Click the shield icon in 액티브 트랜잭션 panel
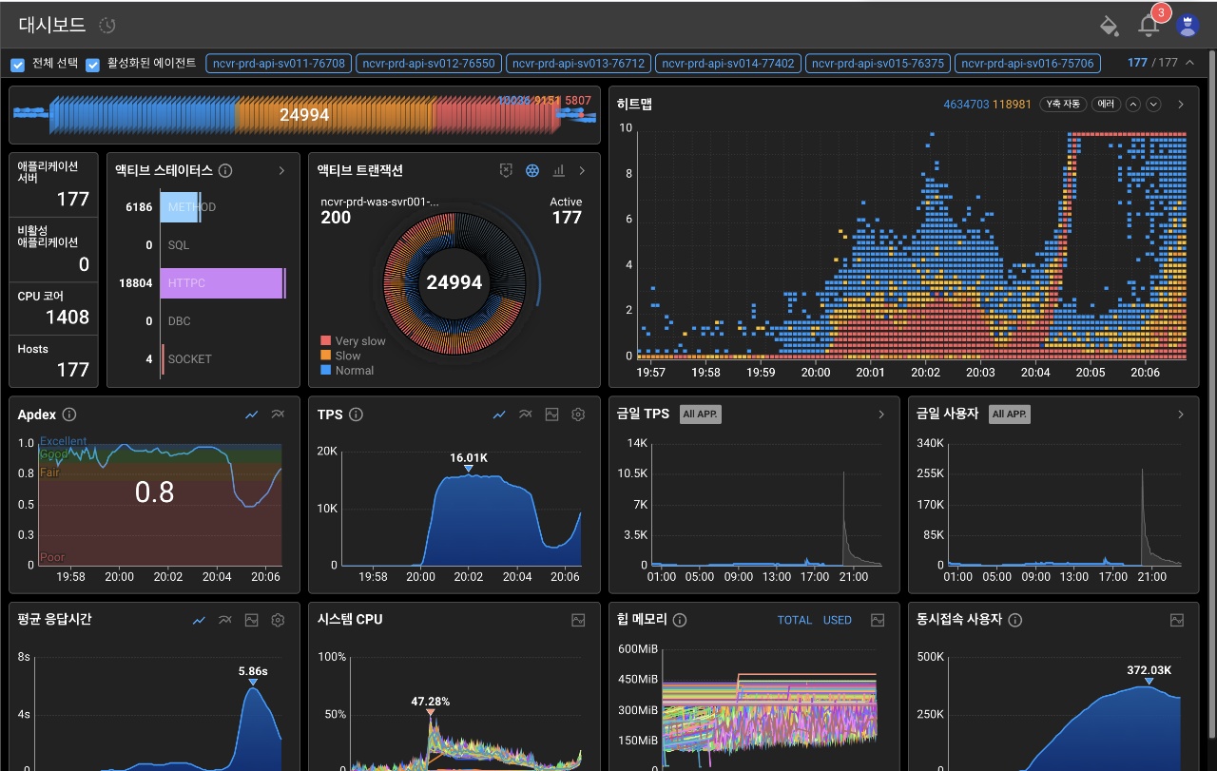This screenshot has height=771, width=1217. click(x=507, y=170)
